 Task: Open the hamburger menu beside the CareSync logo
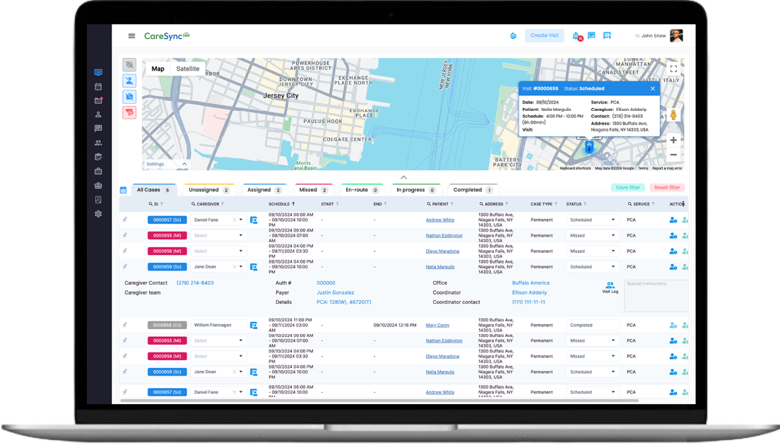tap(131, 36)
